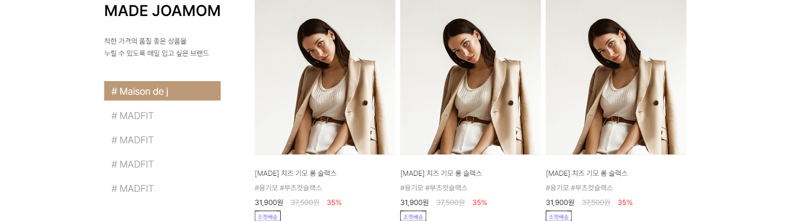View the middle product's model photo
The width and height of the screenshot is (791, 221).
(x=471, y=77)
